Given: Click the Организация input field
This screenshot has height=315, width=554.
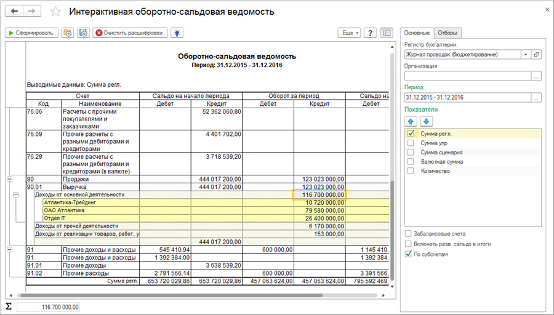Looking at the screenshot, I should (x=468, y=76).
